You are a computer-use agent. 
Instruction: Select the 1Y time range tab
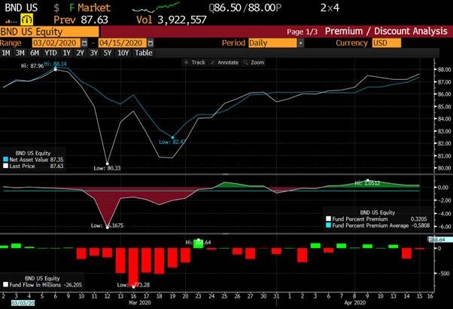point(66,53)
